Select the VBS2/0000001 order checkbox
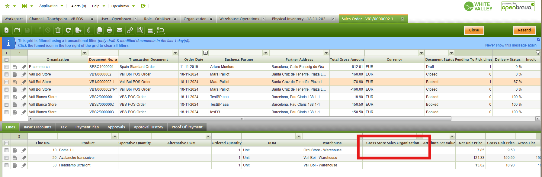542x177 pixels. (6, 97)
